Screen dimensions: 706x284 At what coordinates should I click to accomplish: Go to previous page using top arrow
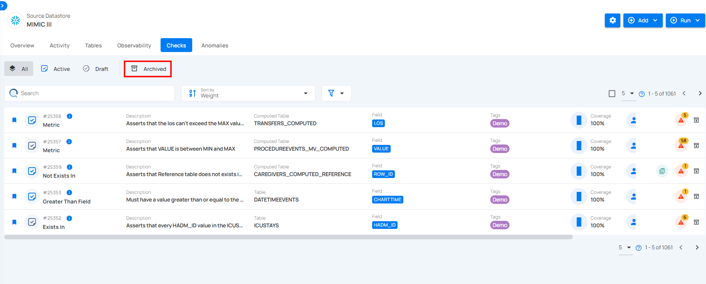[684, 94]
